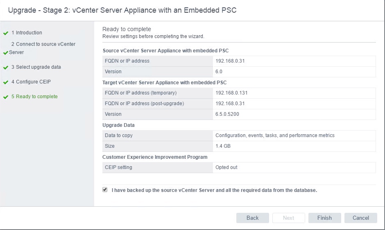Click the backup confirmation label text

pos(214,190)
